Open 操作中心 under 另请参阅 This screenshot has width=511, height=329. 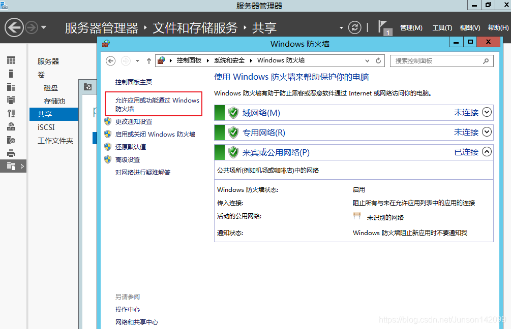click(128, 310)
